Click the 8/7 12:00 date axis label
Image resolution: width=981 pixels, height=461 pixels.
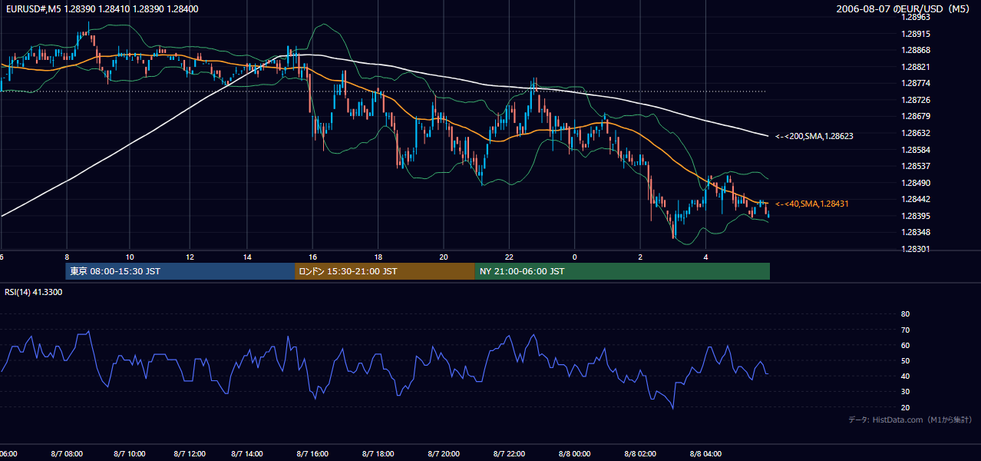pos(190,454)
